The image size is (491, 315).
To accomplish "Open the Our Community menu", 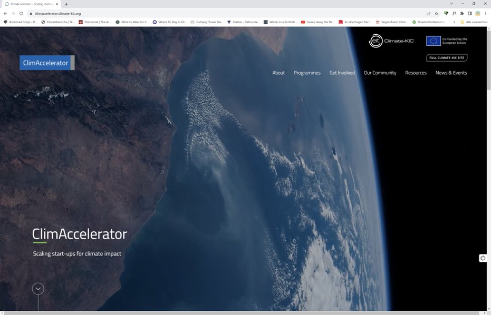I will [x=380, y=73].
